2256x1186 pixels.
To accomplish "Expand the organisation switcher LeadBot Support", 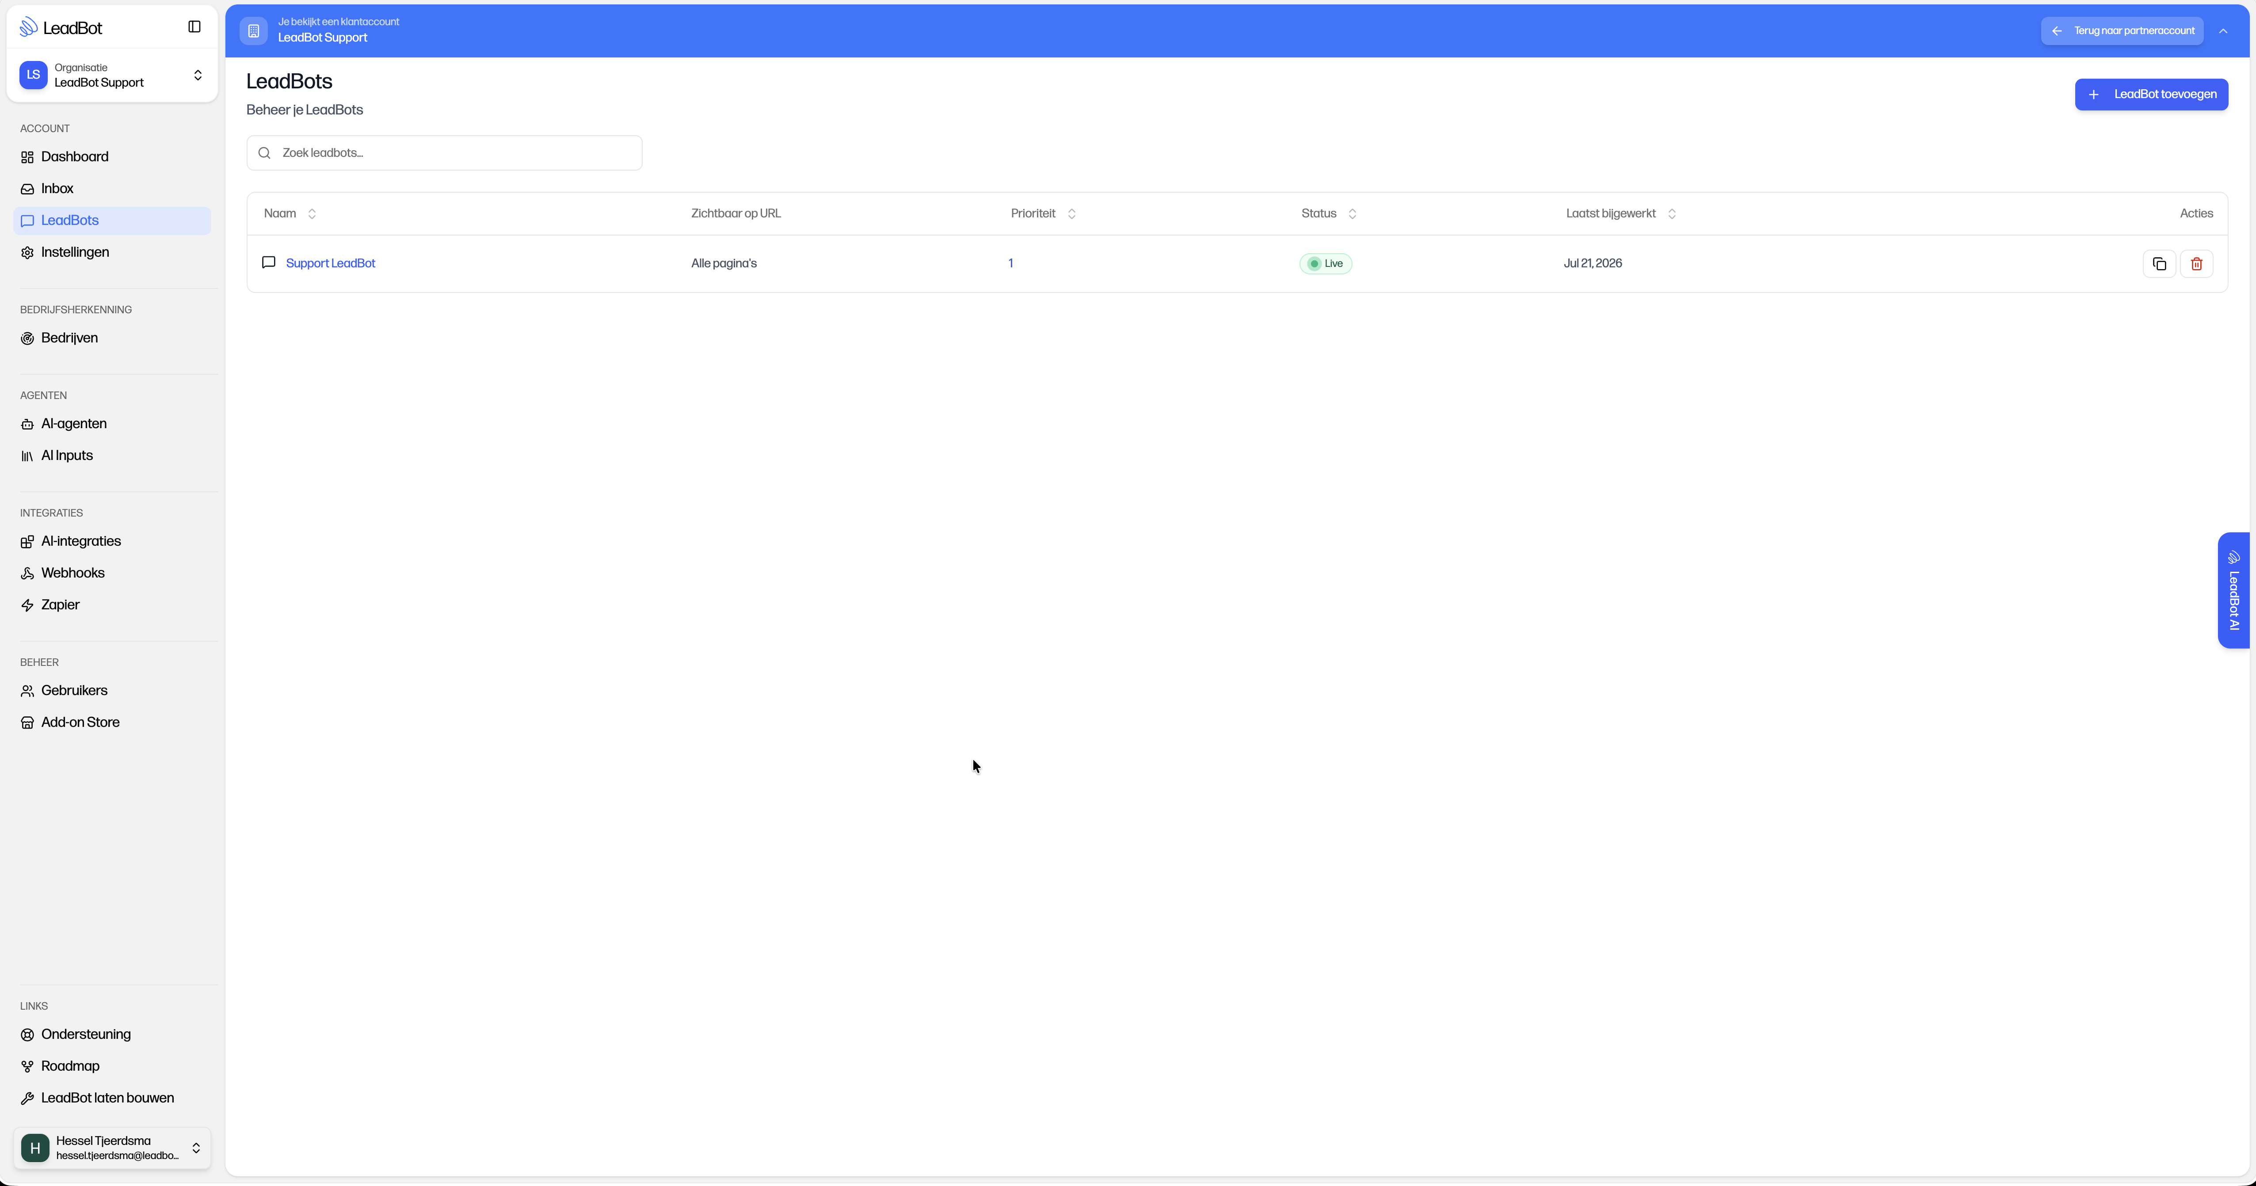I will (x=112, y=75).
